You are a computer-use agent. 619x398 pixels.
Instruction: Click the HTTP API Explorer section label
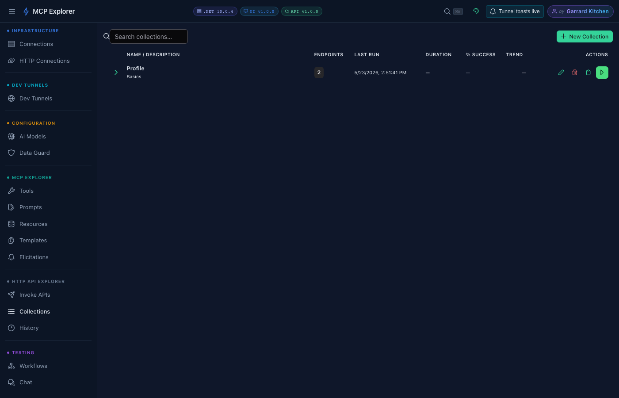click(x=38, y=282)
